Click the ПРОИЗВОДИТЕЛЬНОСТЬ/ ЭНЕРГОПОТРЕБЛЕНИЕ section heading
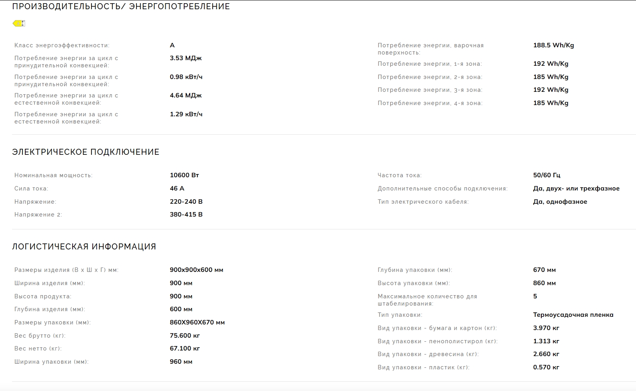The image size is (636, 391). click(x=121, y=6)
